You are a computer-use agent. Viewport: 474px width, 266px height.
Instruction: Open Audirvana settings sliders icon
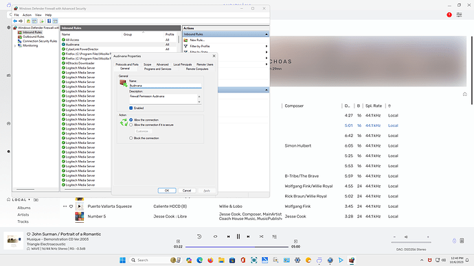coord(459,14)
